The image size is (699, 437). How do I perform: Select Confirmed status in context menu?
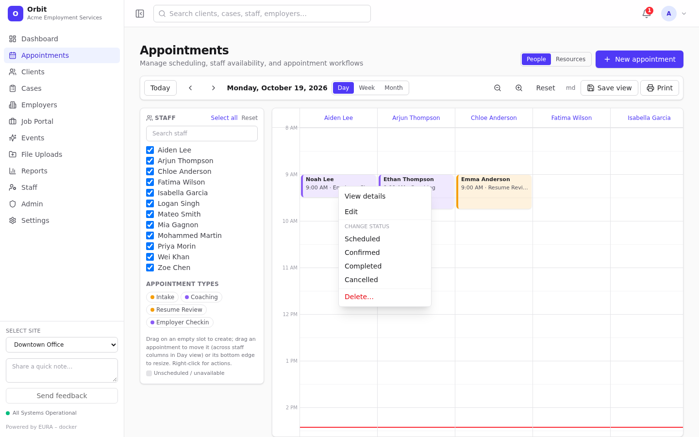click(385, 252)
